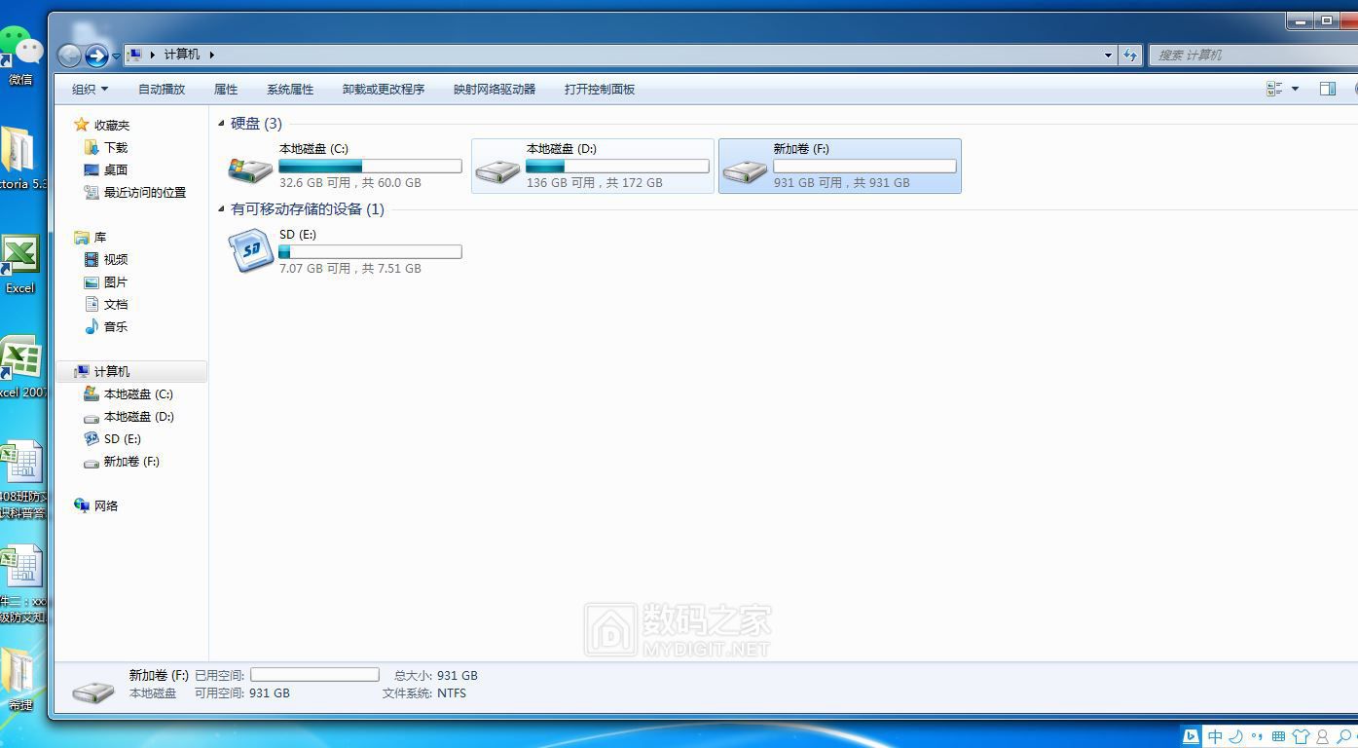Open the view options dropdown arrow
1358x748 pixels.
tap(1295, 89)
